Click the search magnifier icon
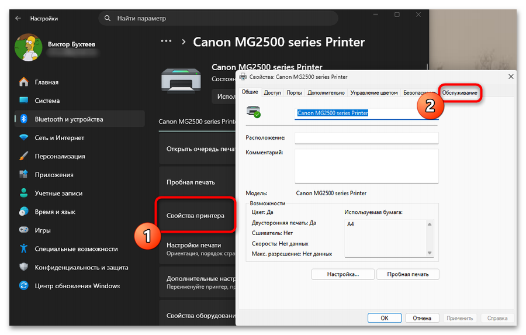 coord(108,18)
